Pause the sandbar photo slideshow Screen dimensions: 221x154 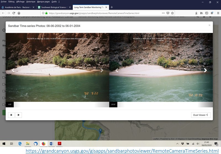pos(11,115)
